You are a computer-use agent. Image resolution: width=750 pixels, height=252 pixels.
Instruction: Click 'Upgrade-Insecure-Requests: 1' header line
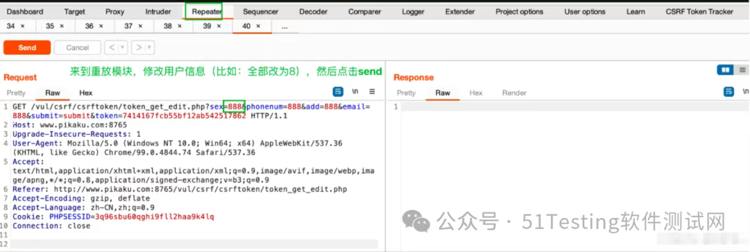pyautogui.click(x=76, y=134)
